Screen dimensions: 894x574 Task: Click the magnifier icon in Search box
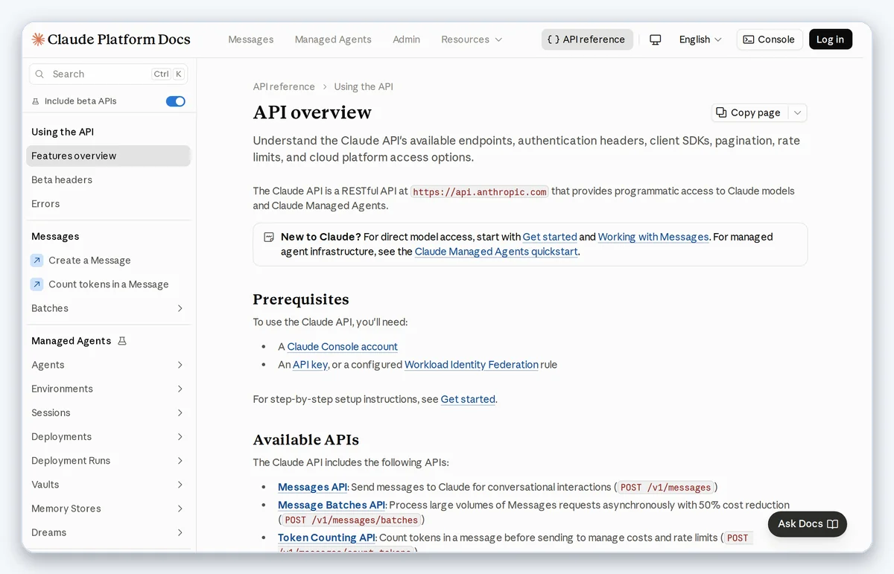tap(39, 74)
